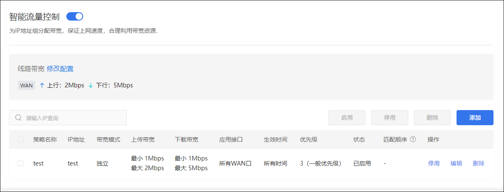The width and height of the screenshot is (504, 192).
Task: Click the 已启用 status of test row
Action: (362, 163)
